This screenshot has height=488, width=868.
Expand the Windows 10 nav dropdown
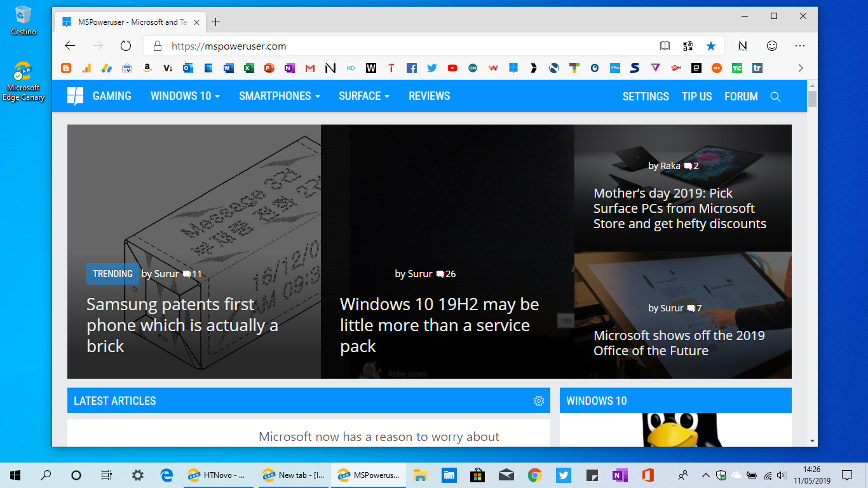[x=185, y=96]
